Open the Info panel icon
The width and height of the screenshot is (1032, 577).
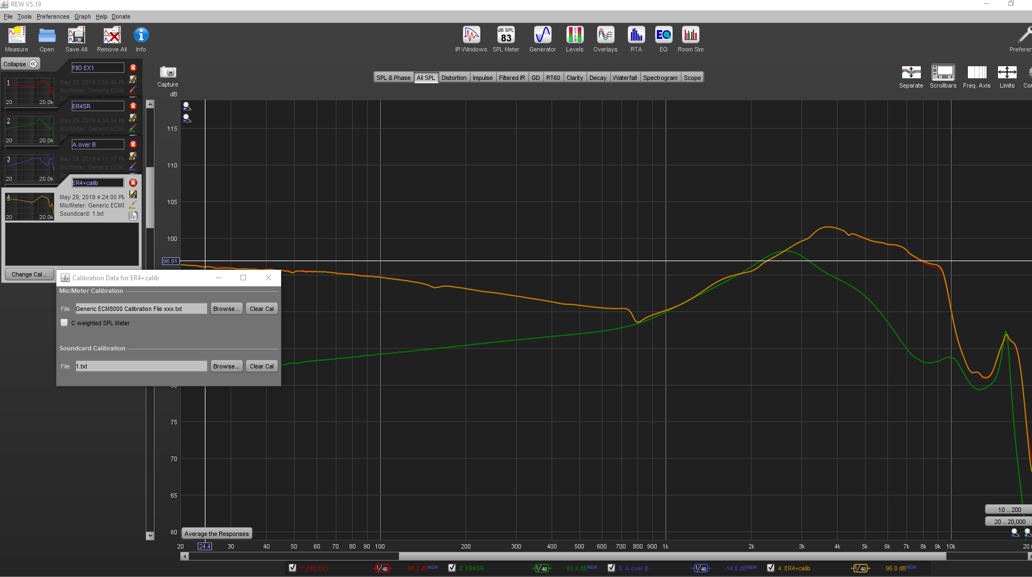[141, 39]
